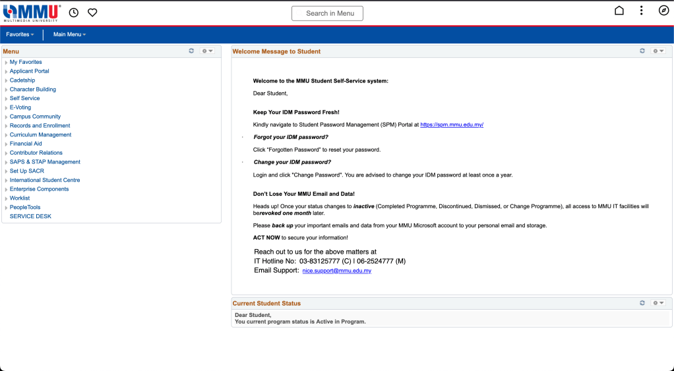Click the nice.support@mmu.edu.my email link

pos(336,271)
